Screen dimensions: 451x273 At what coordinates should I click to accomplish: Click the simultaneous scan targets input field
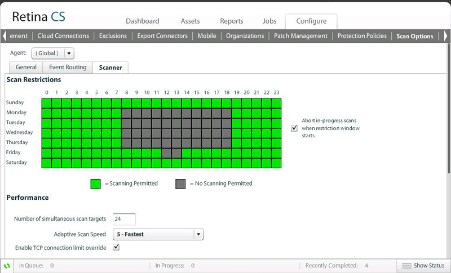point(124,219)
